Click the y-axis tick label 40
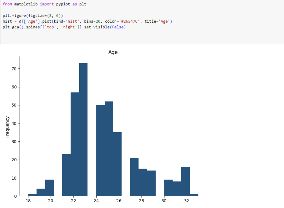 [x=14, y=123]
